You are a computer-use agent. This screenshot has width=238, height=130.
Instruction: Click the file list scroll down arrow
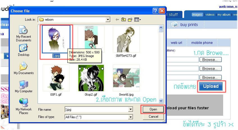pos(161,101)
